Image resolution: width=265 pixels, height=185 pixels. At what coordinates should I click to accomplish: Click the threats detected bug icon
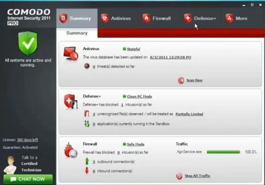[87, 66]
